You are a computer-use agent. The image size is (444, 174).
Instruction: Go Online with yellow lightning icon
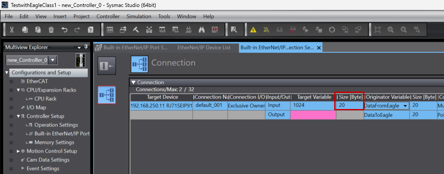pos(253,30)
